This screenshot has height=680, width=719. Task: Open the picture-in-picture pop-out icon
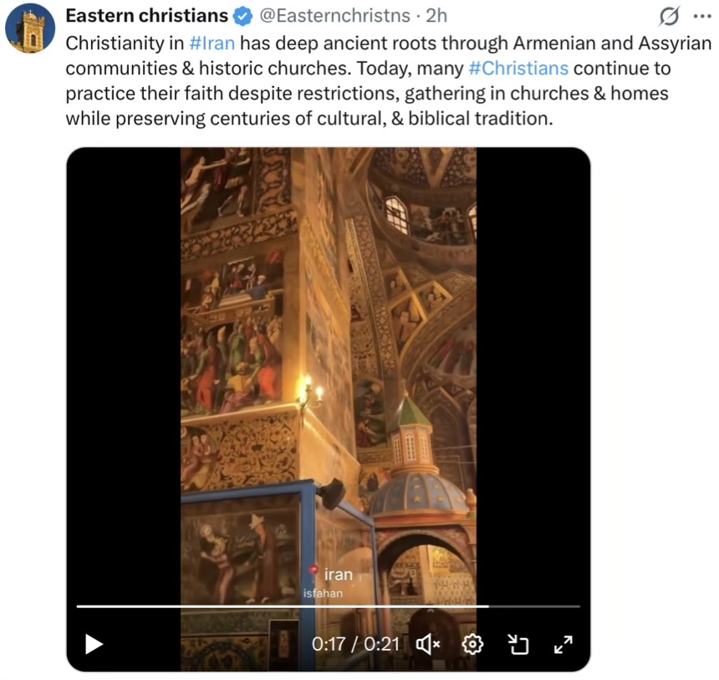[518, 644]
